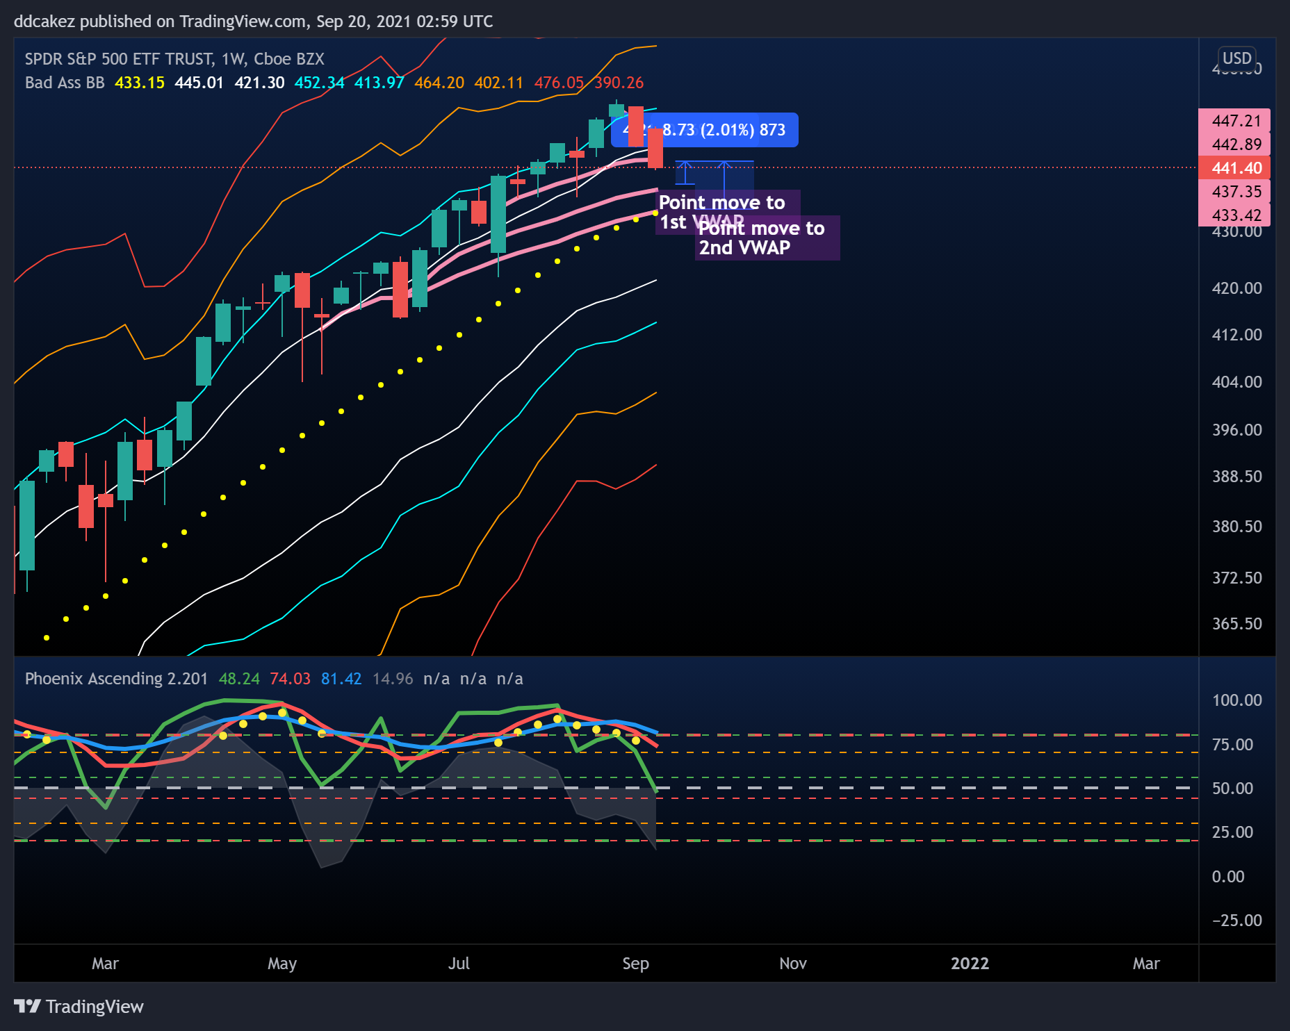1290x1031 pixels.
Task: Click the USD currency label
Action: pos(1237,58)
